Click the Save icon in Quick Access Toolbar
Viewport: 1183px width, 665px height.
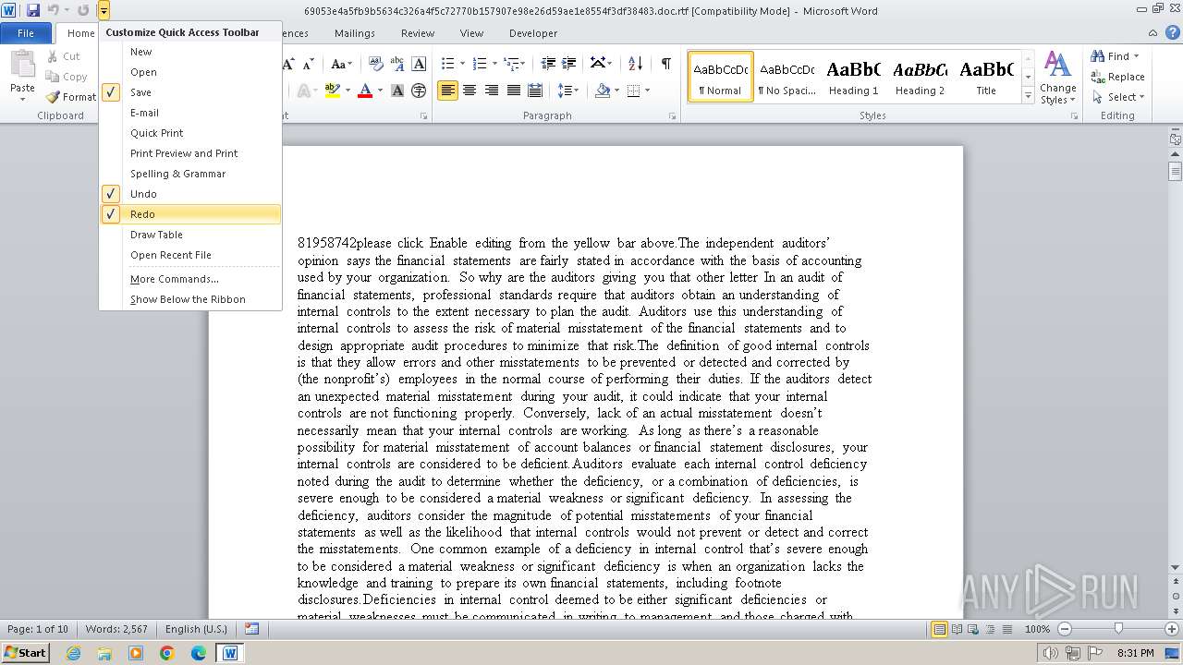coord(33,10)
